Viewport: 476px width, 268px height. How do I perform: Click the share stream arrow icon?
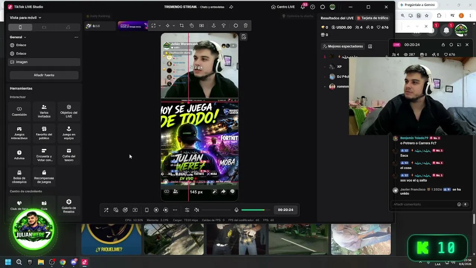(x=231, y=7)
